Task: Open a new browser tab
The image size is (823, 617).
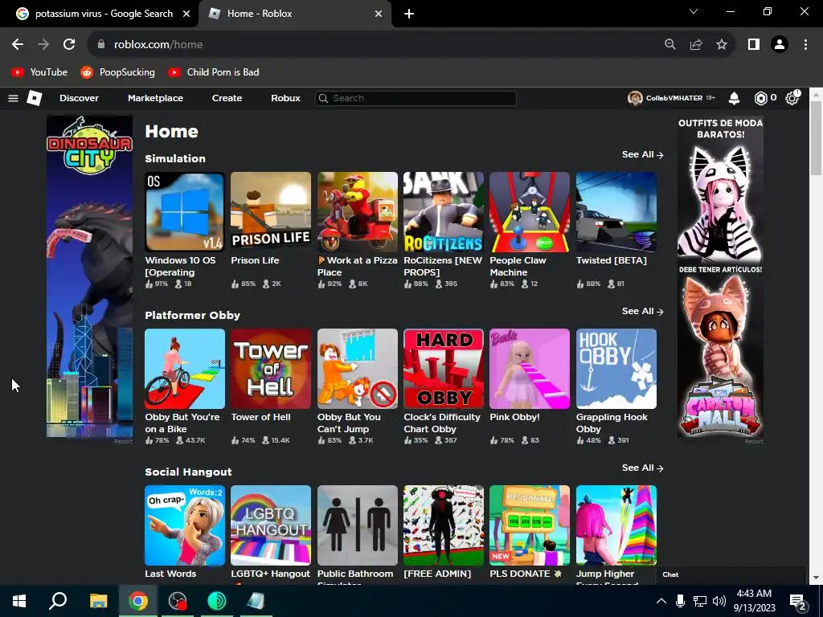Action: [409, 14]
